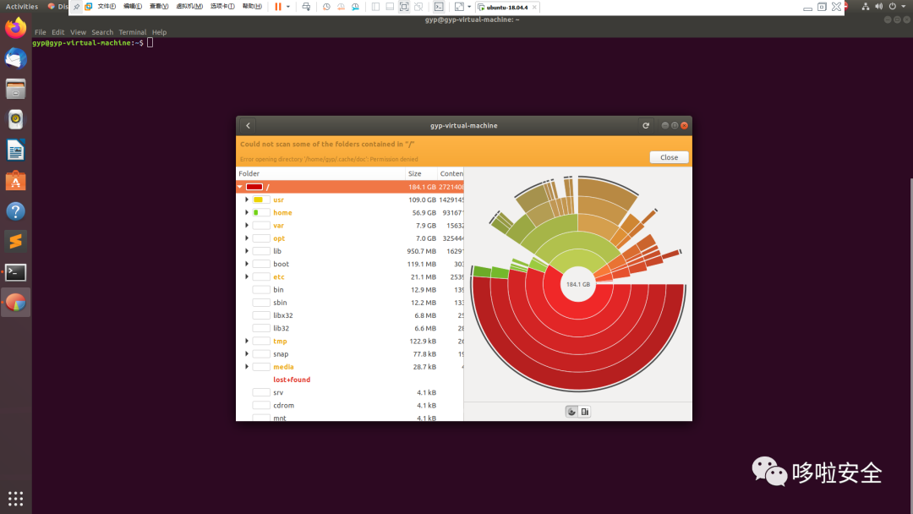The height and width of the screenshot is (514, 913).
Task: Collapse the root "/" folder
Action: tap(240, 187)
